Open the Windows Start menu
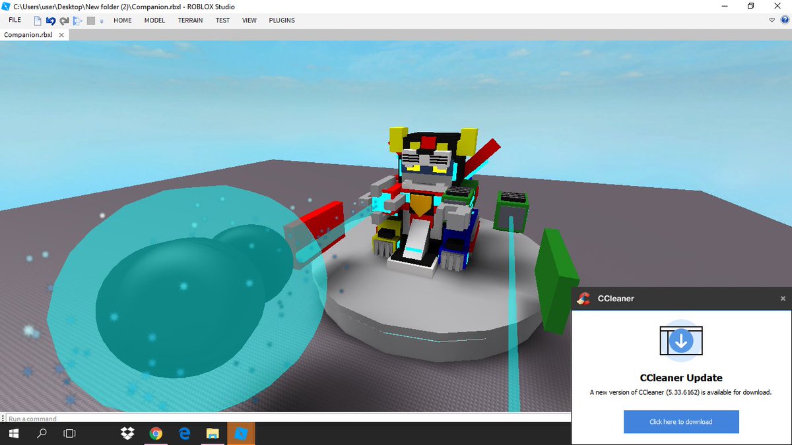Image resolution: width=792 pixels, height=445 pixels. coord(14,434)
